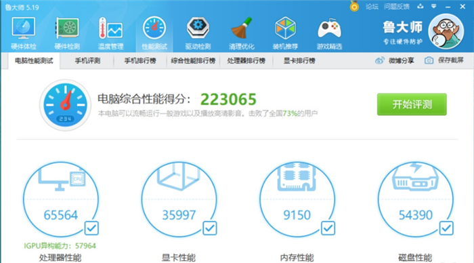Switch to the 综合性能排行榜 tab
The width and height of the screenshot is (474, 263).
coord(193,61)
